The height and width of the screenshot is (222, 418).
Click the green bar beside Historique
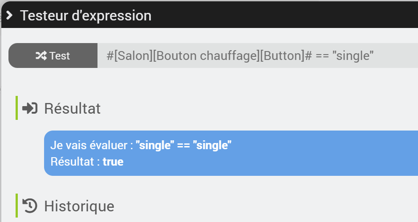tap(17, 206)
